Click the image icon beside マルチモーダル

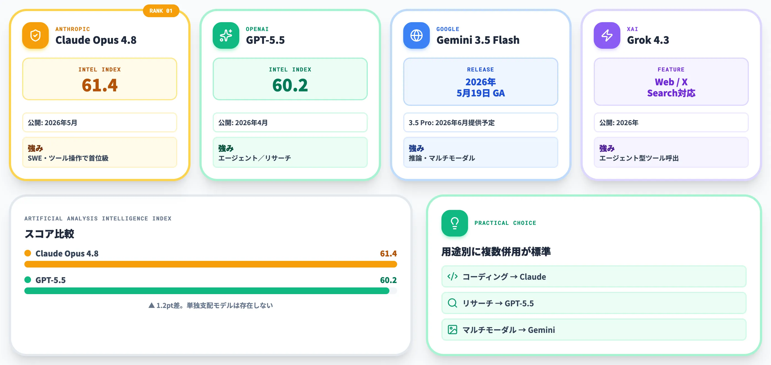(x=452, y=330)
